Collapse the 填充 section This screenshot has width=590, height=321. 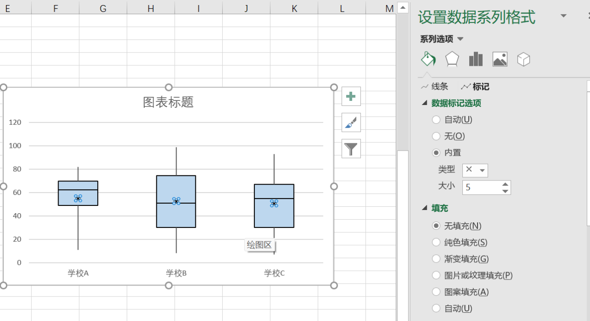tap(425, 208)
